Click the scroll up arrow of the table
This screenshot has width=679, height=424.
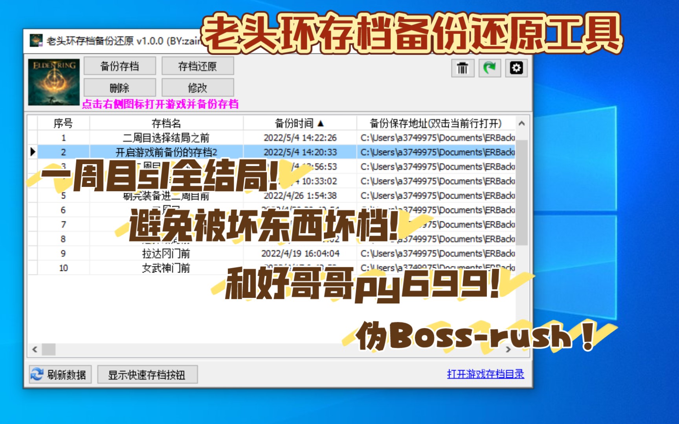[x=521, y=123]
